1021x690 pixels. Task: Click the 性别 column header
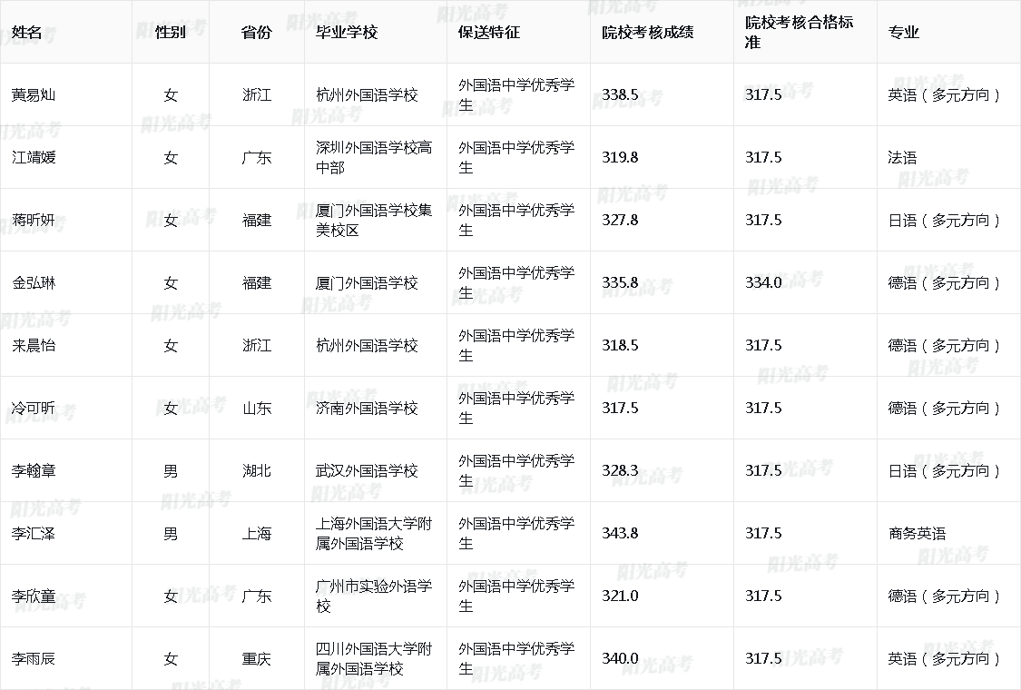coord(171,32)
